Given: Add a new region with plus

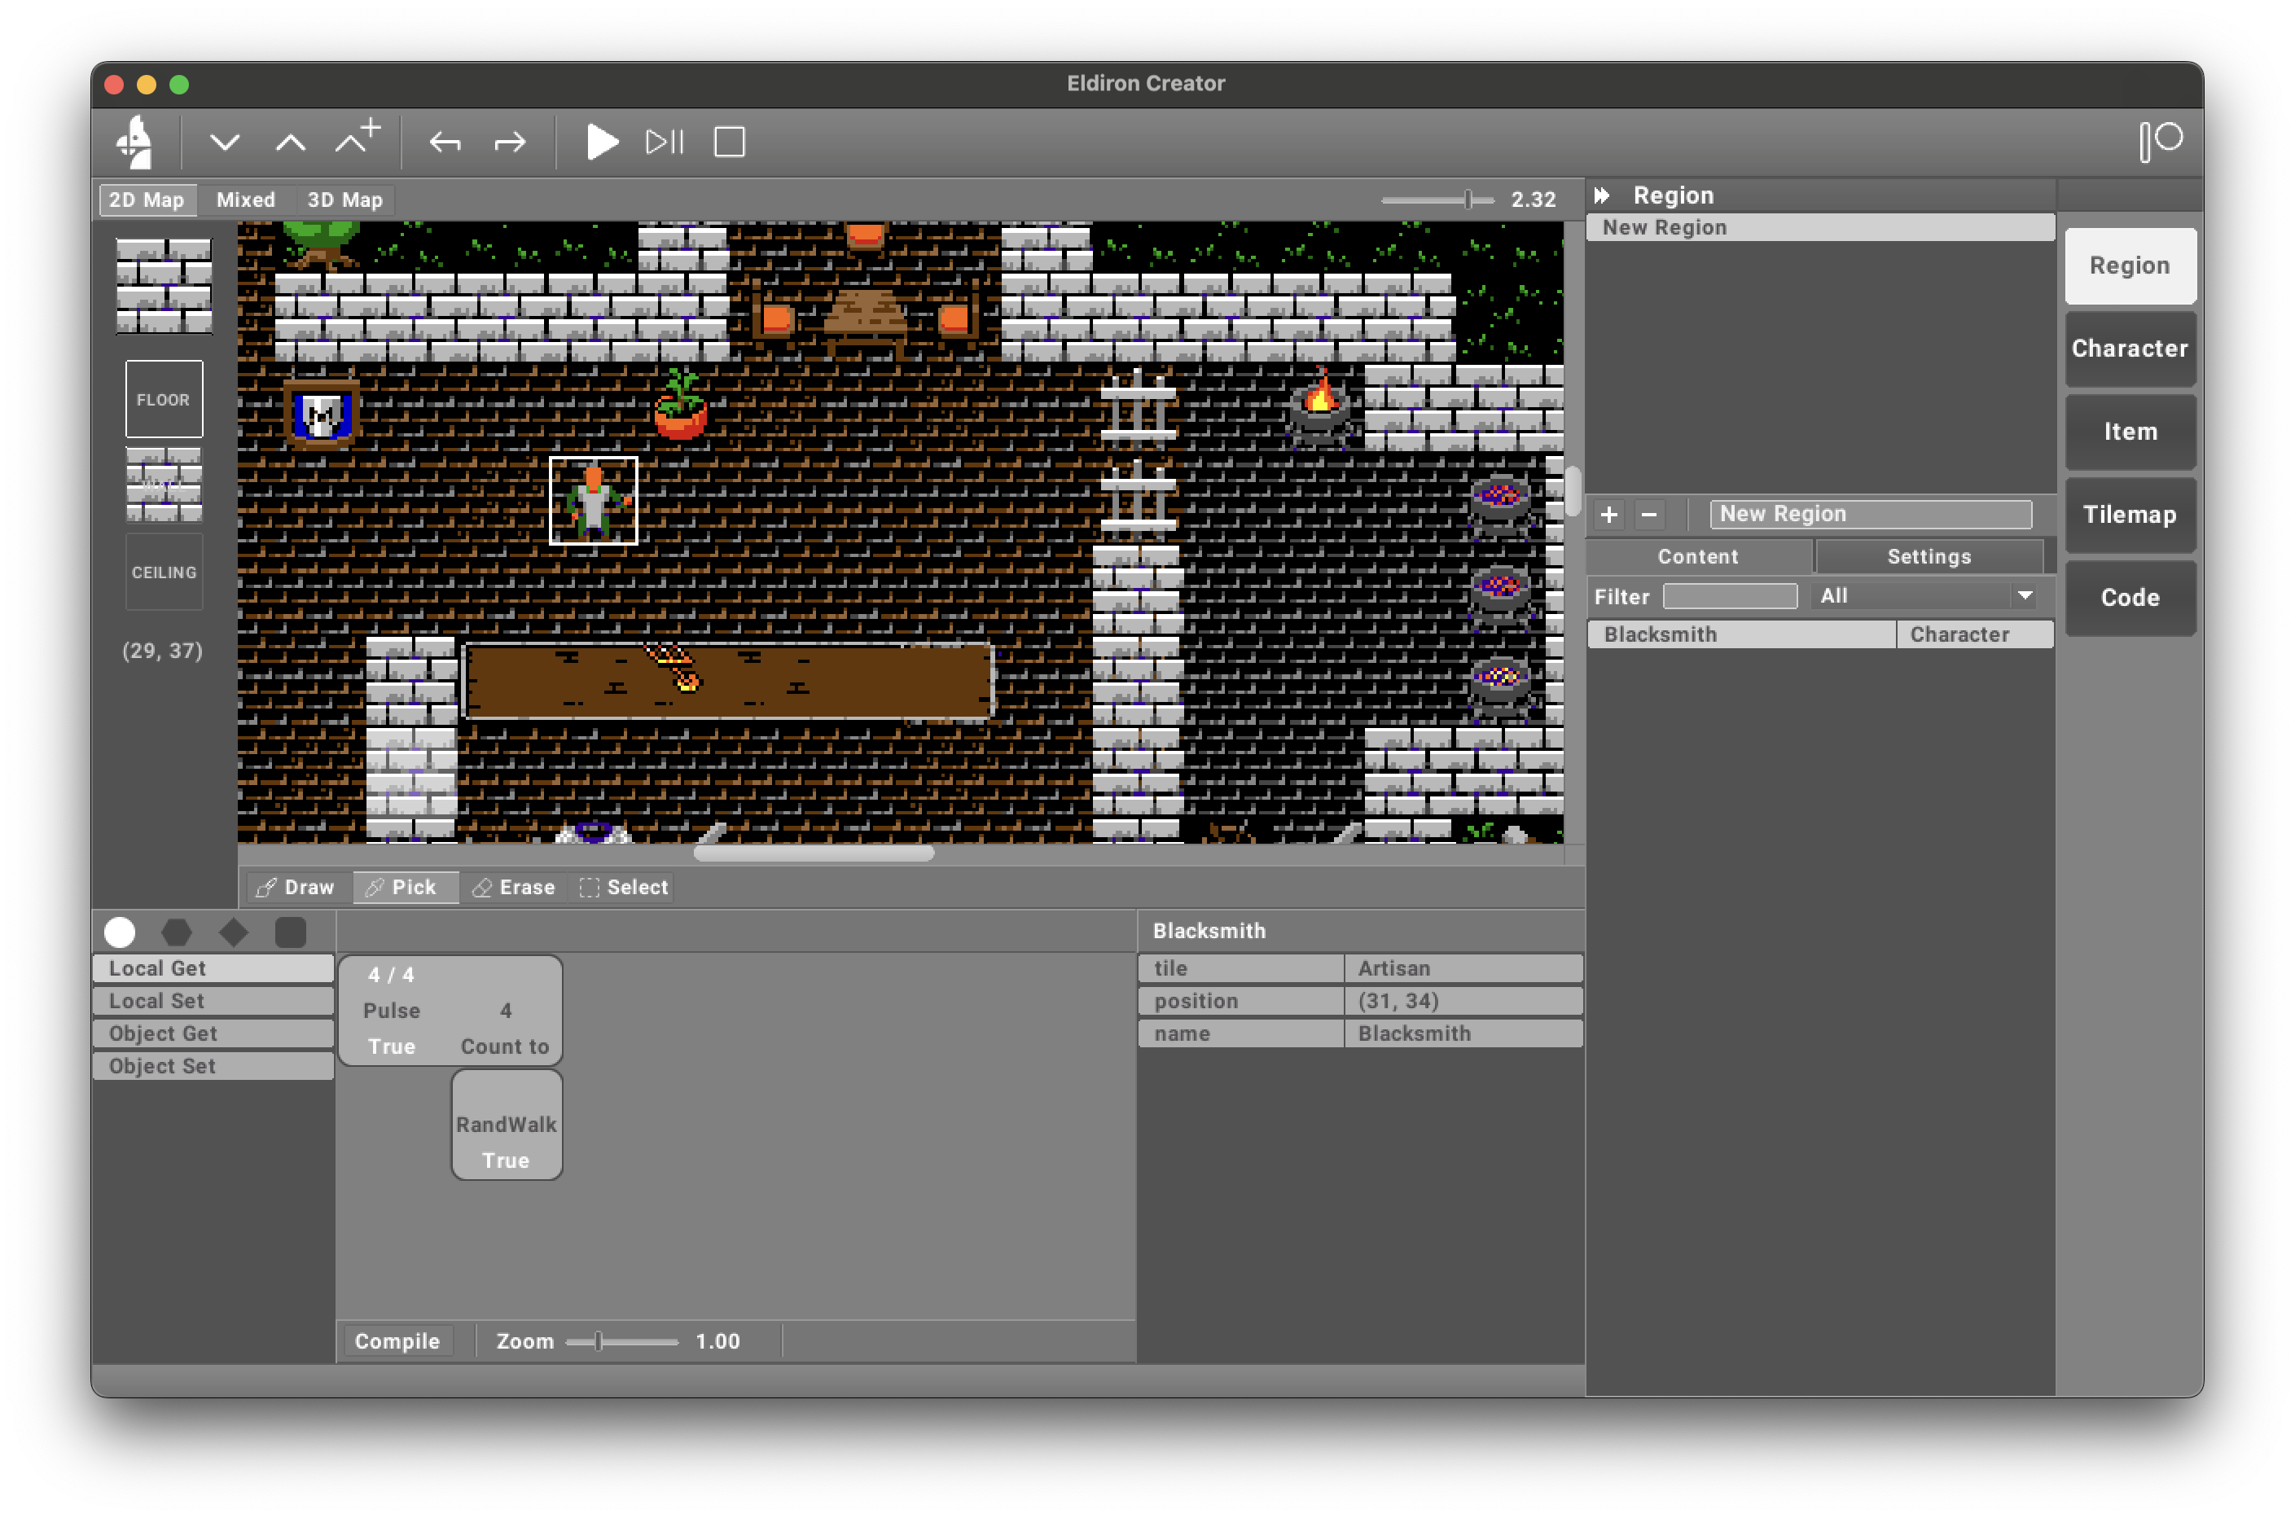Looking at the screenshot, I should coord(1610,514).
